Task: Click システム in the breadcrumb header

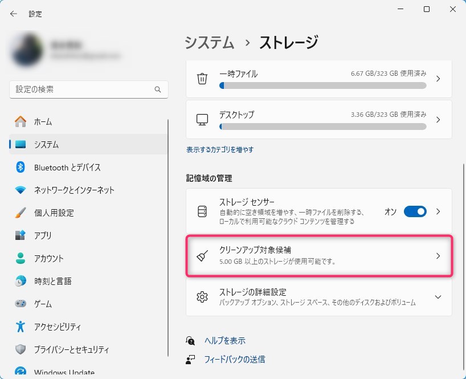Action: click(x=209, y=42)
